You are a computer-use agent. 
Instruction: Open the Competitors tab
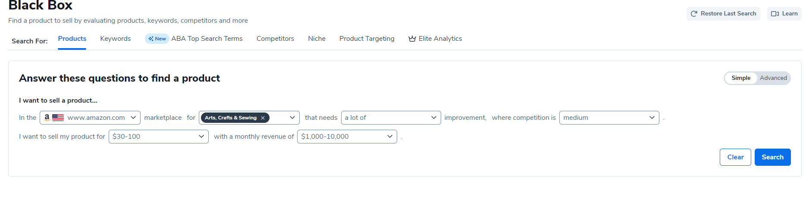point(275,39)
